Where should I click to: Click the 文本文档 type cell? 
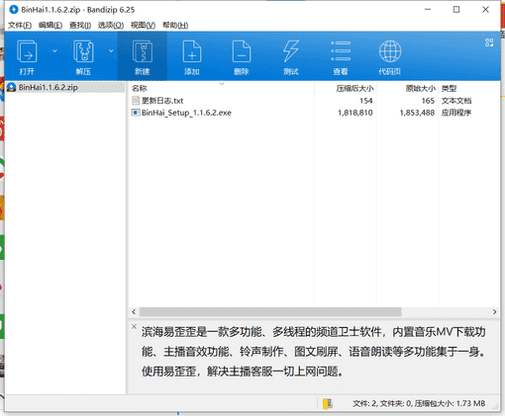[x=456, y=101]
